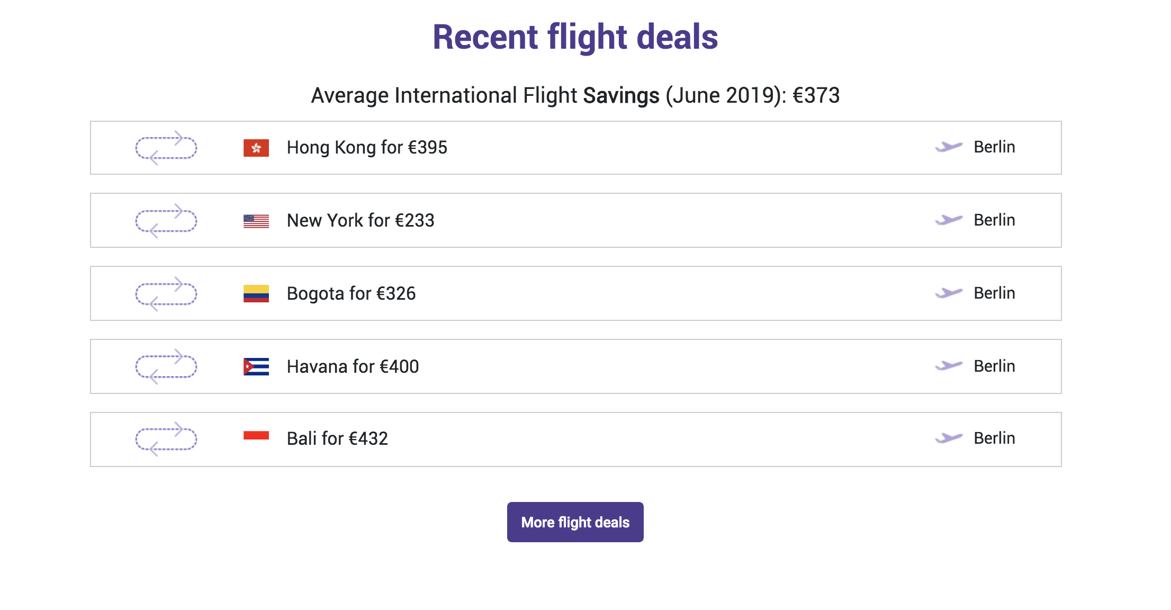Image resolution: width=1171 pixels, height=610 pixels.
Task: Click the Cuba flag icon
Action: click(256, 366)
